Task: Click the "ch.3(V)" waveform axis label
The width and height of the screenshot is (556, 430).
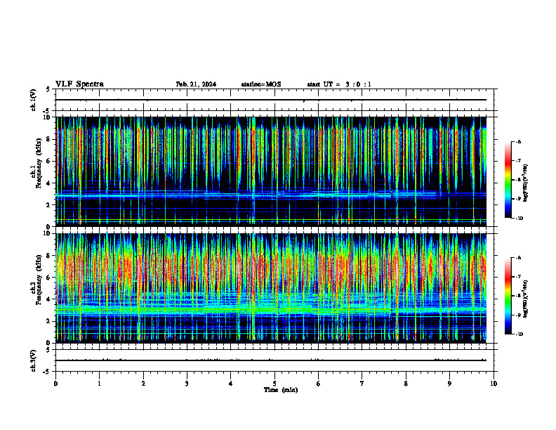Action: pyautogui.click(x=33, y=360)
